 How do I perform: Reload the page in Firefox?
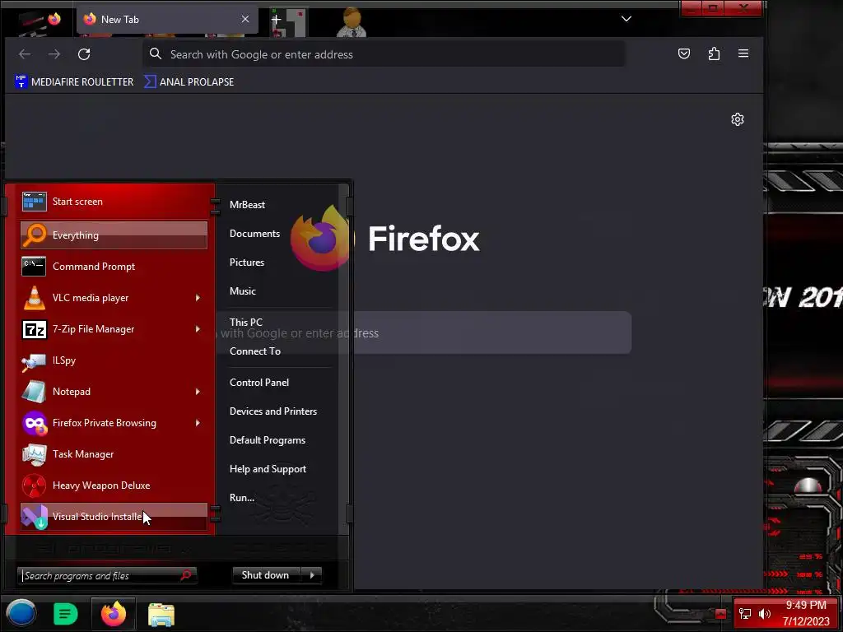point(84,54)
